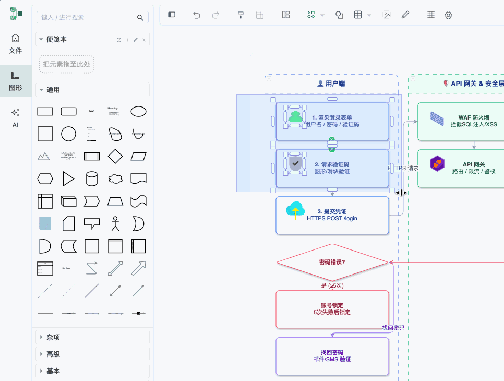Toggle the grid display icon
The height and width of the screenshot is (381, 504).
431,15
